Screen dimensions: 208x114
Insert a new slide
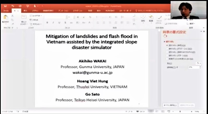(24, 20)
